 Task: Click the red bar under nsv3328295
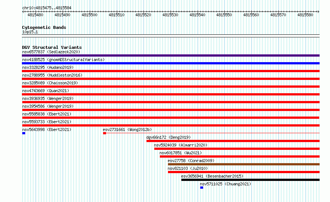(171, 71)
